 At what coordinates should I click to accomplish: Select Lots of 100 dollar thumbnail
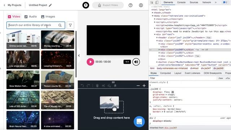tap(23, 100)
